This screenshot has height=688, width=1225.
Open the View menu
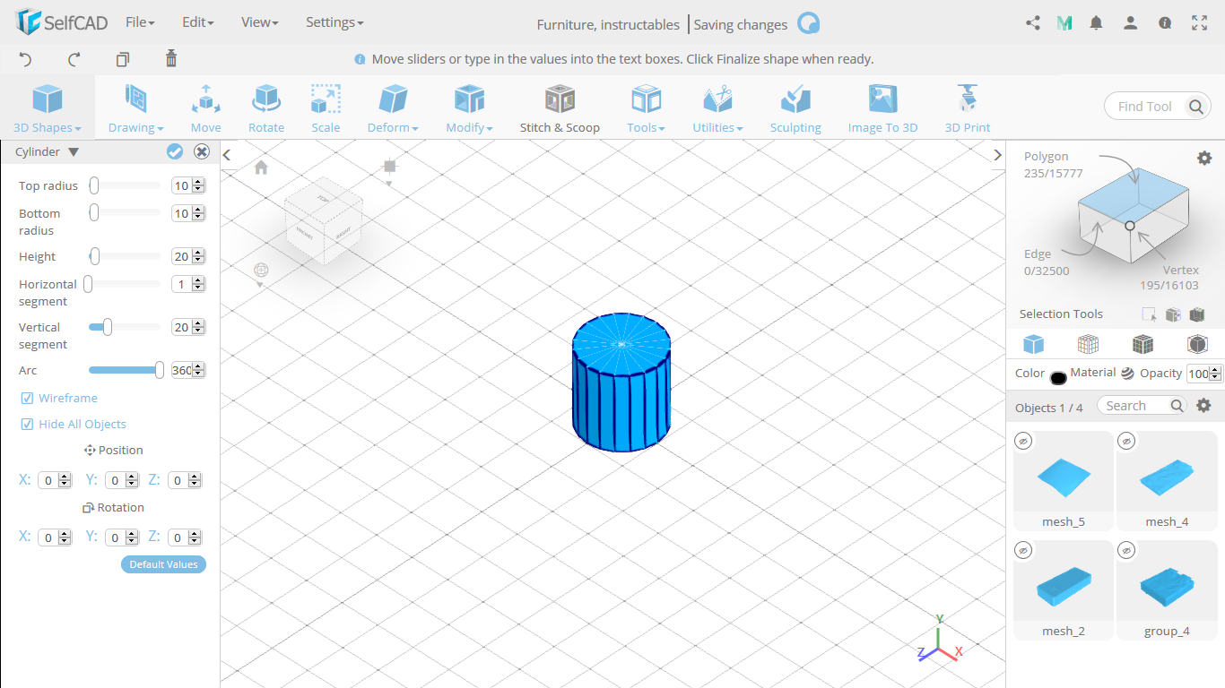[260, 22]
